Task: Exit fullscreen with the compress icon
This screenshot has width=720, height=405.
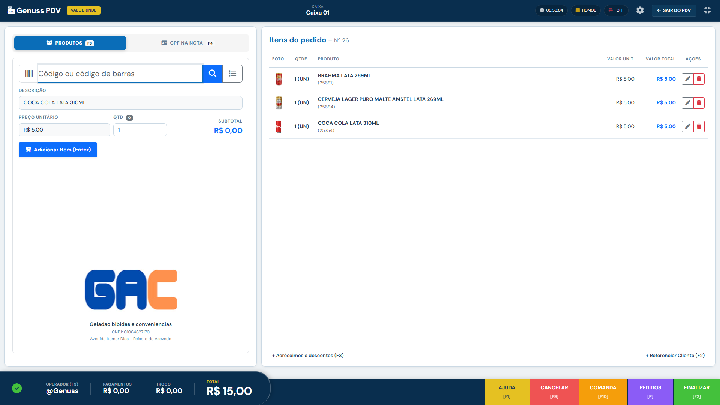Action: (707, 10)
